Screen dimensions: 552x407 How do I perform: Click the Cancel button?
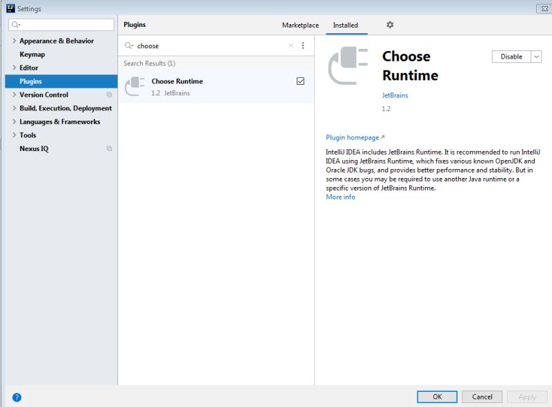click(x=482, y=397)
